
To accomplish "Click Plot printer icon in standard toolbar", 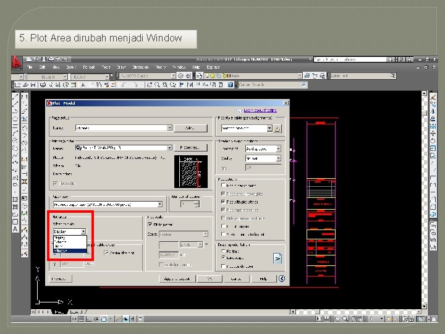I will click(x=43, y=85).
